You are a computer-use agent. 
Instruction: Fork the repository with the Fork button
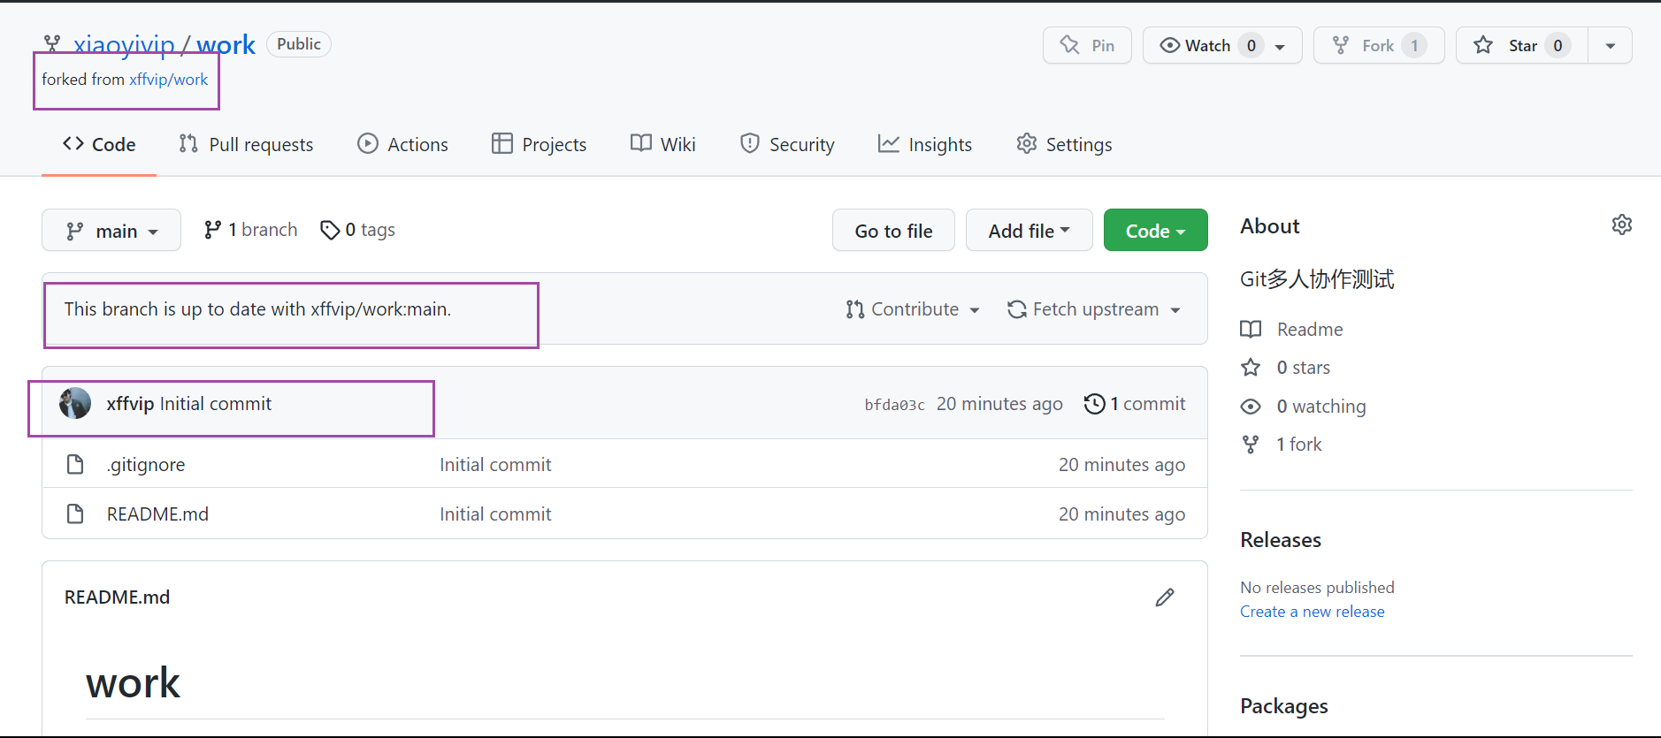pyautogui.click(x=1379, y=45)
